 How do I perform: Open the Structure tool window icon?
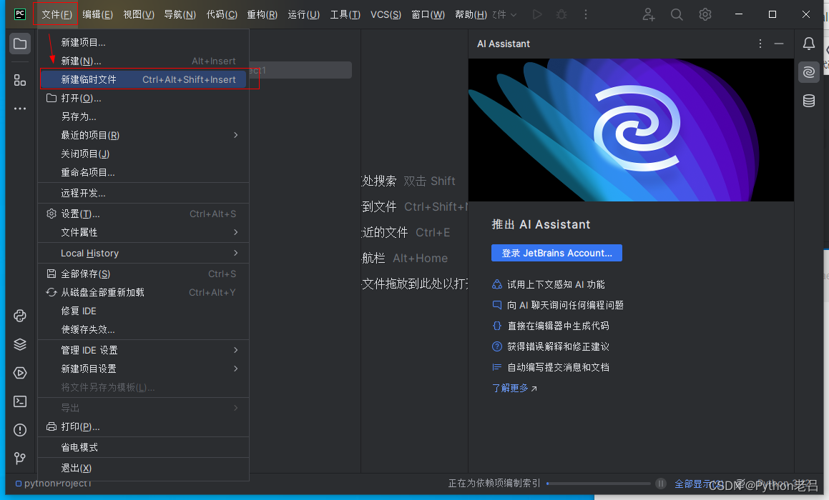[x=20, y=80]
